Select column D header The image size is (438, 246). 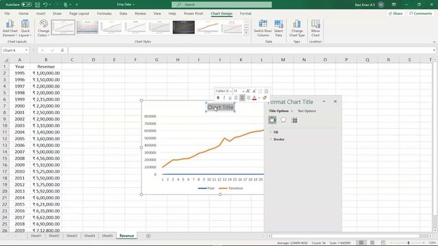coord(93,59)
